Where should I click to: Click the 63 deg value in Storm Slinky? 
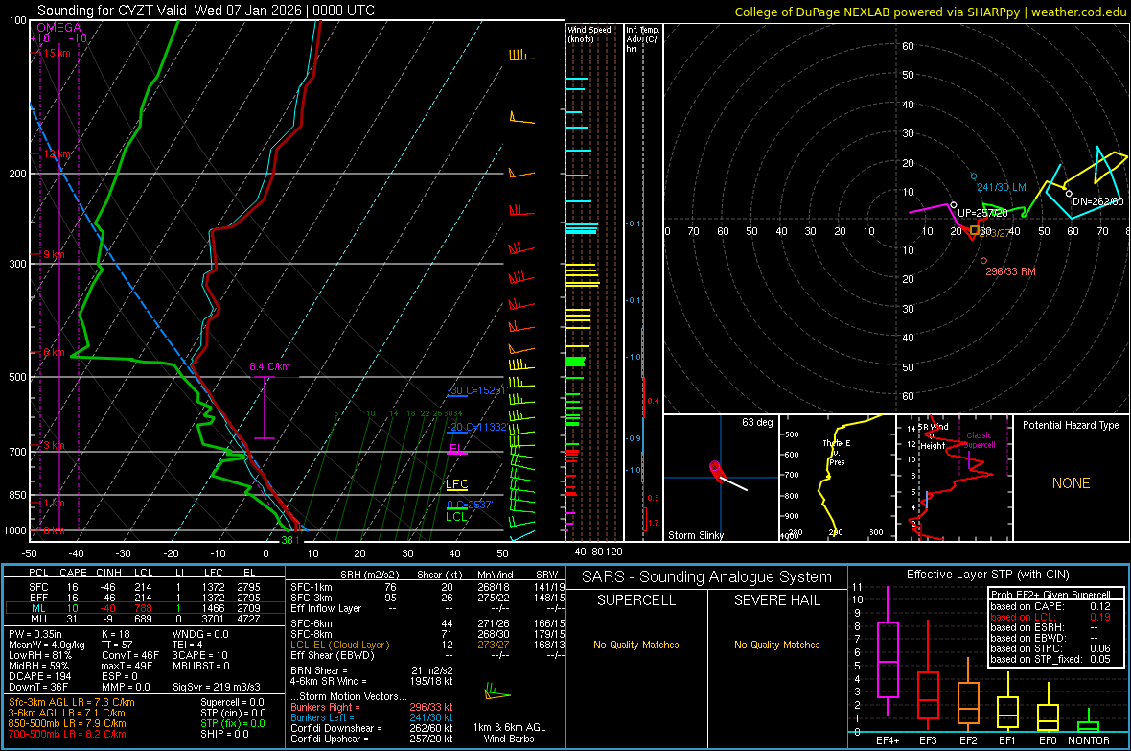(757, 422)
